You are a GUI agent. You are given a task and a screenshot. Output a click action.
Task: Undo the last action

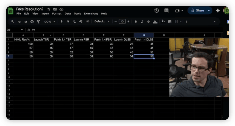(x=19, y=22)
